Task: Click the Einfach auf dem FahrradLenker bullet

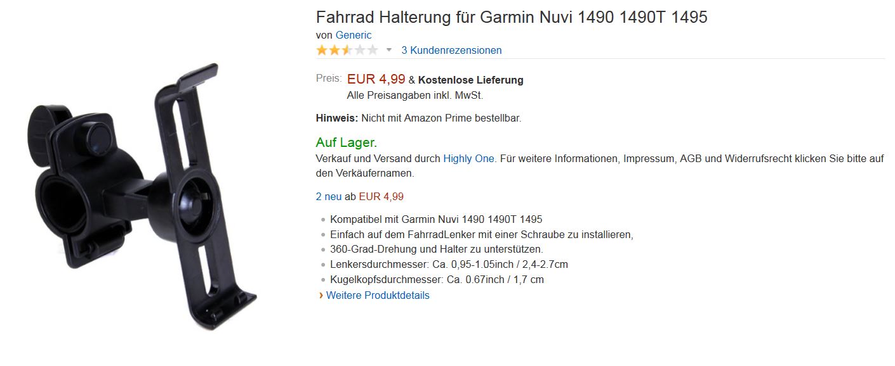Action: 482,234
